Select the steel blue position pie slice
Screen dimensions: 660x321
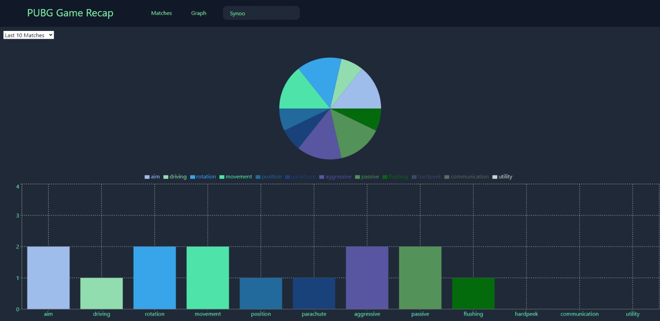coord(298,116)
